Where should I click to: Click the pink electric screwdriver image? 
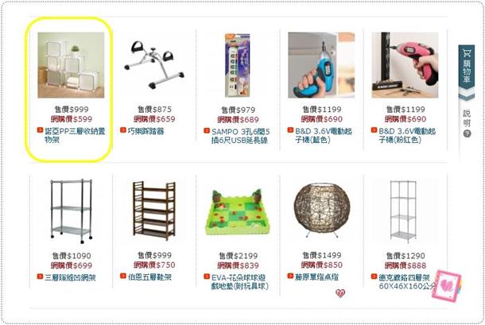point(405,65)
